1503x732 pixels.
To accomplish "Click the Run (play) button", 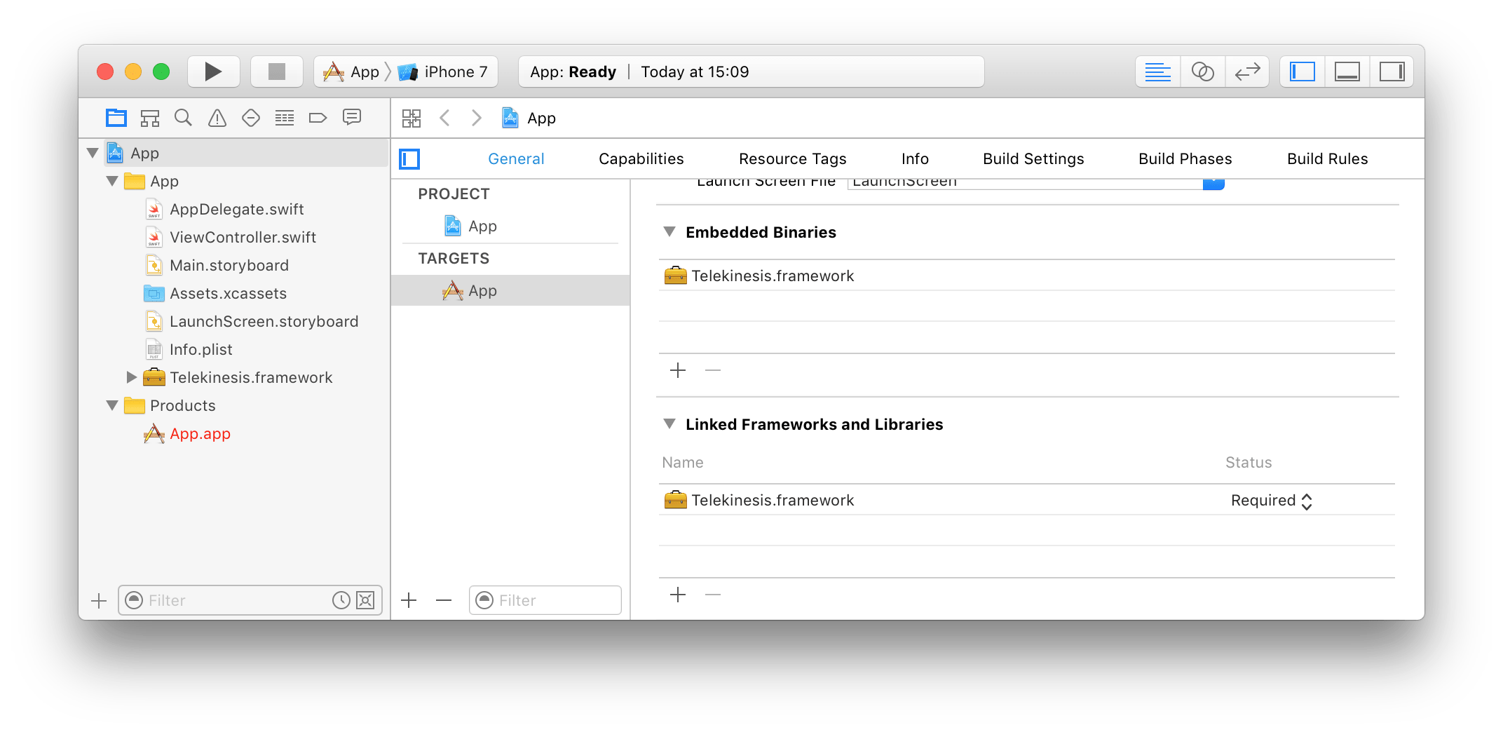I will pyautogui.click(x=213, y=72).
